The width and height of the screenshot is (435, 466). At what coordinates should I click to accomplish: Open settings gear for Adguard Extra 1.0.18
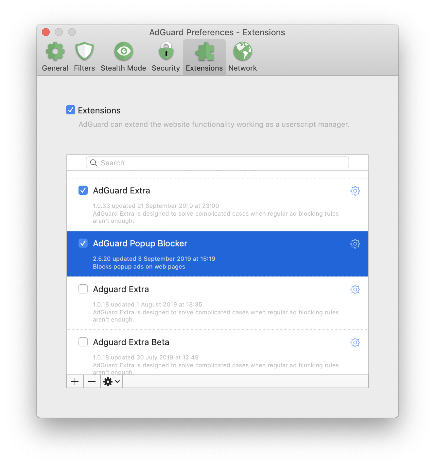[x=355, y=290]
